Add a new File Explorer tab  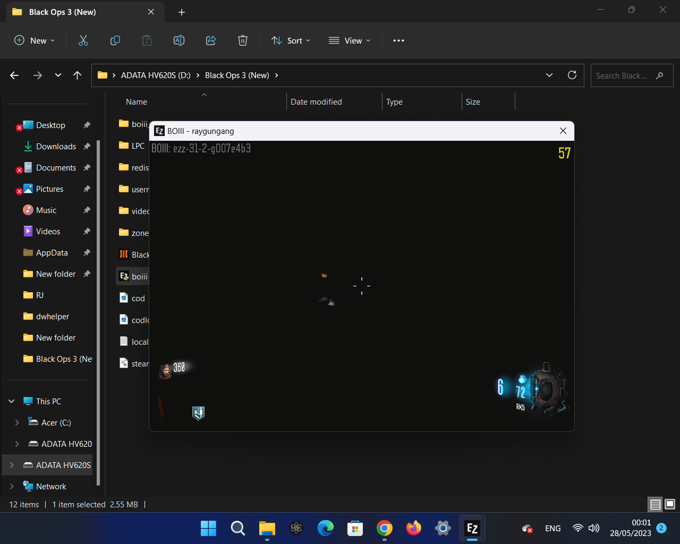coord(182,12)
